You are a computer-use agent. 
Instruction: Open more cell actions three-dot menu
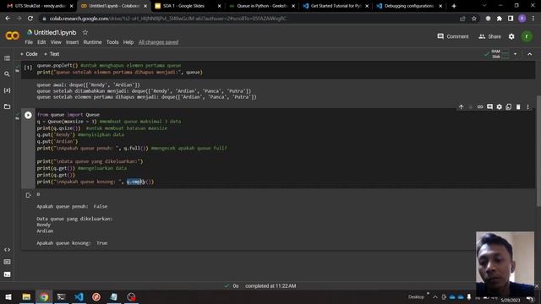pyautogui.click(x=527, y=107)
